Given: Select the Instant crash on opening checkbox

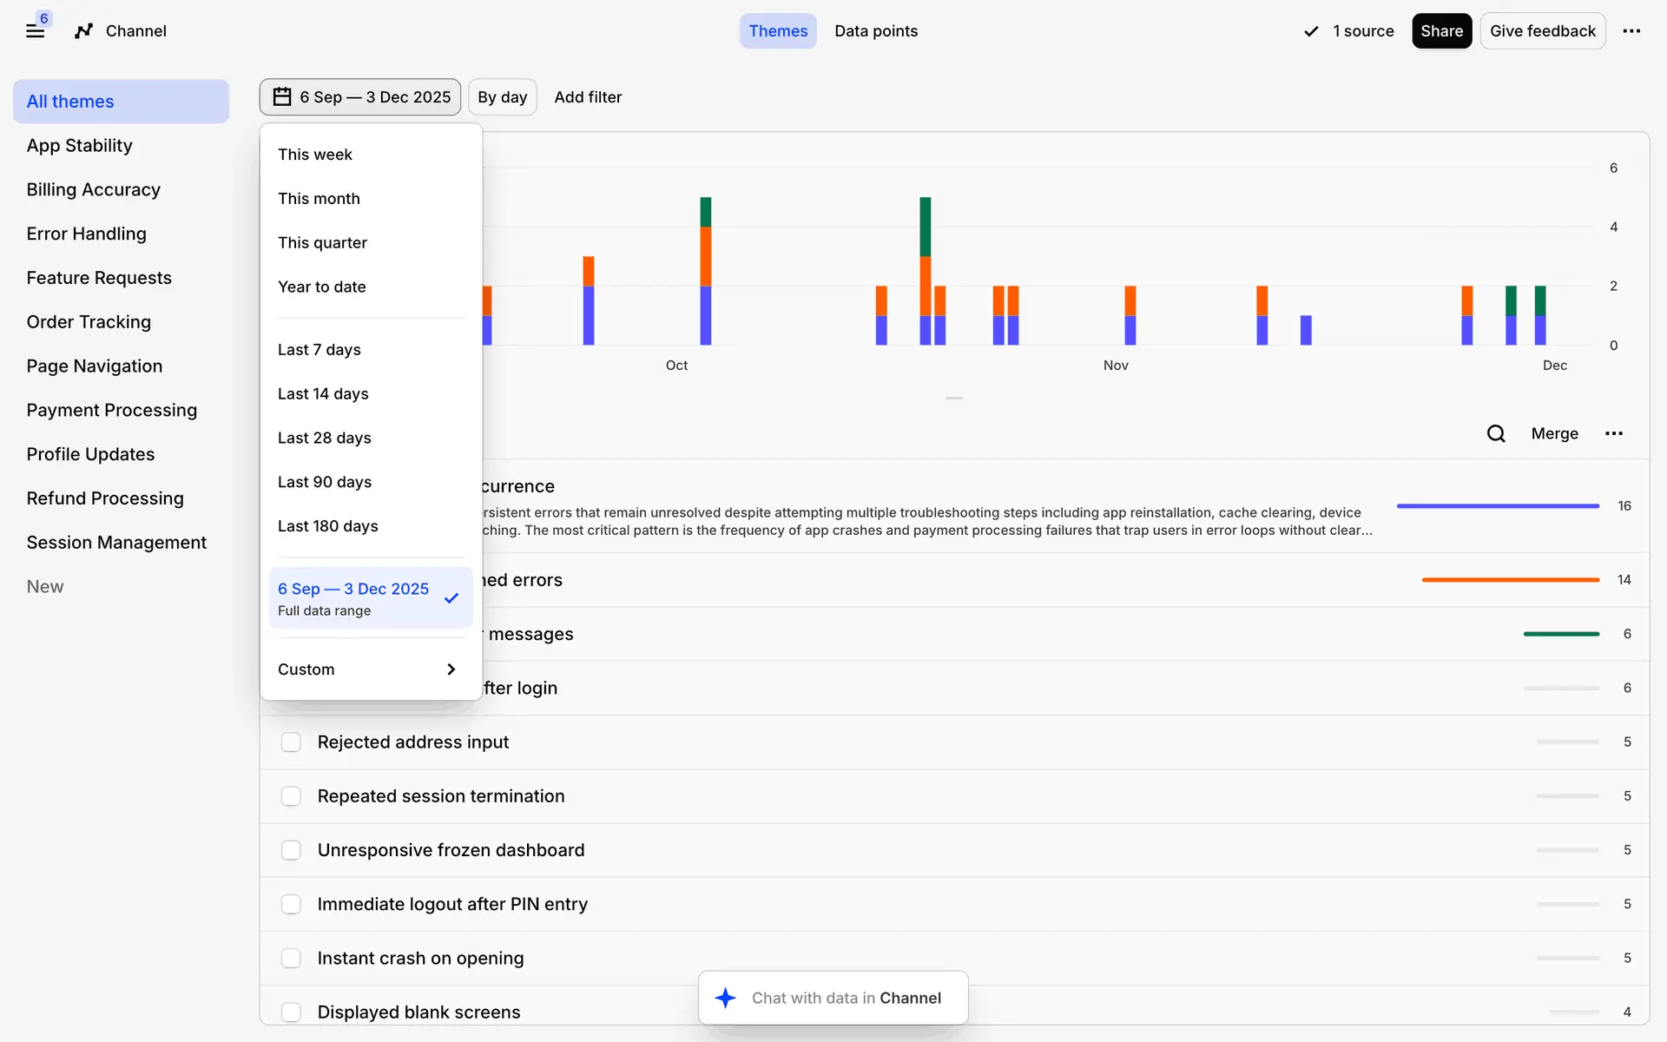Looking at the screenshot, I should pos(291,958).
